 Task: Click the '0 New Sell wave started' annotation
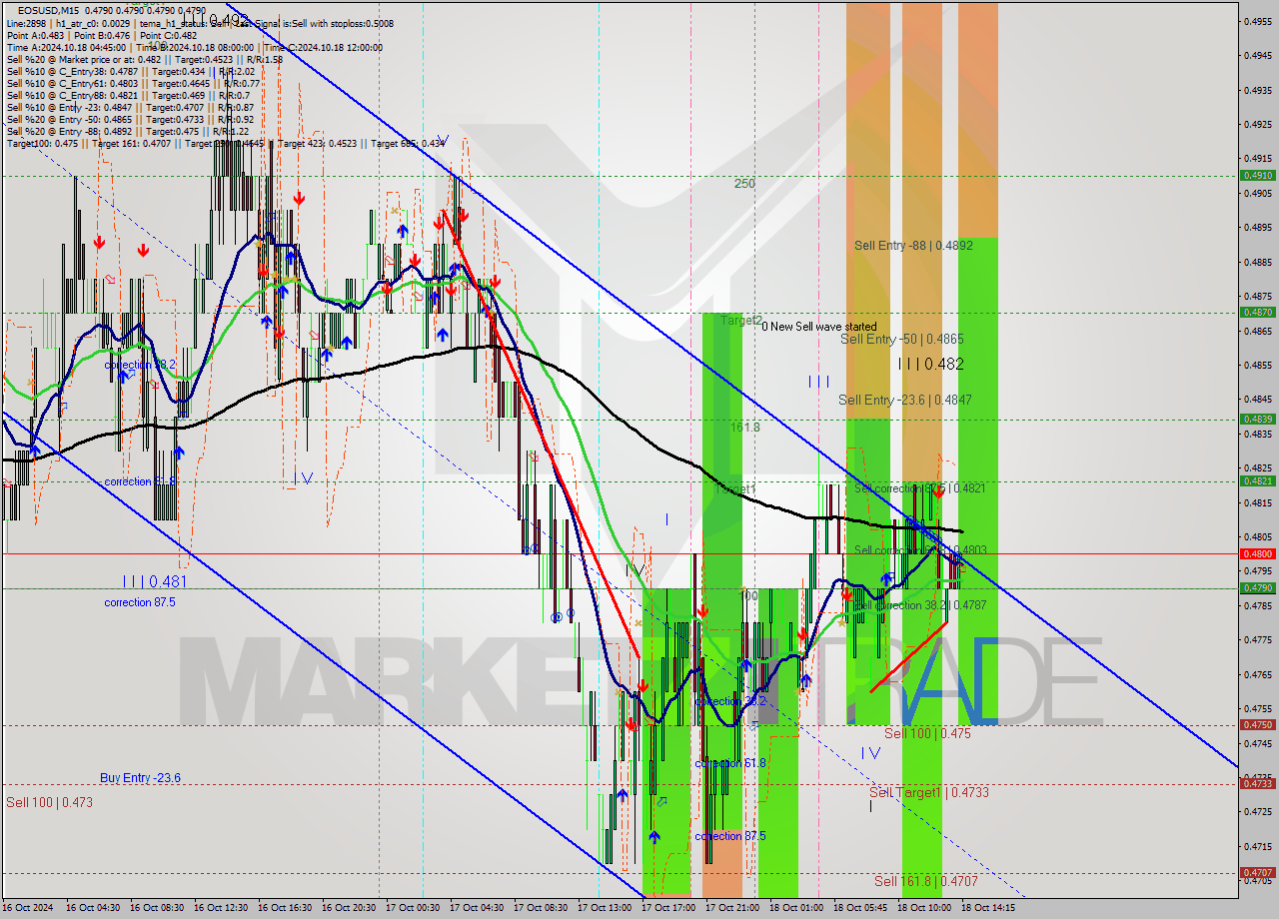[819, 327]
